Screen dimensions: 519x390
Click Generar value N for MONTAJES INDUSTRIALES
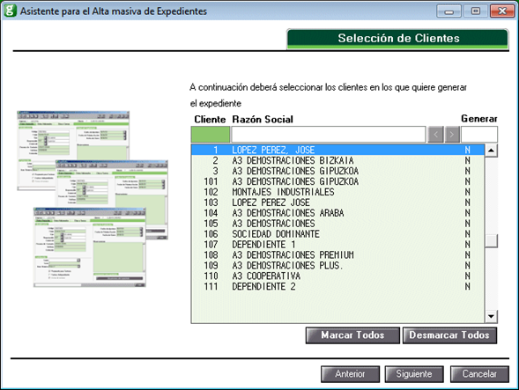467,192
